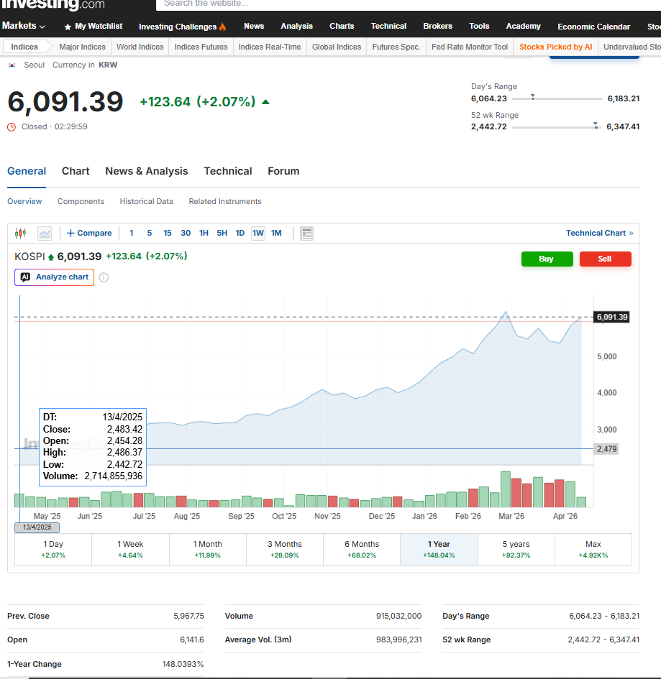Open Charts in top navigation

(342, 26)
